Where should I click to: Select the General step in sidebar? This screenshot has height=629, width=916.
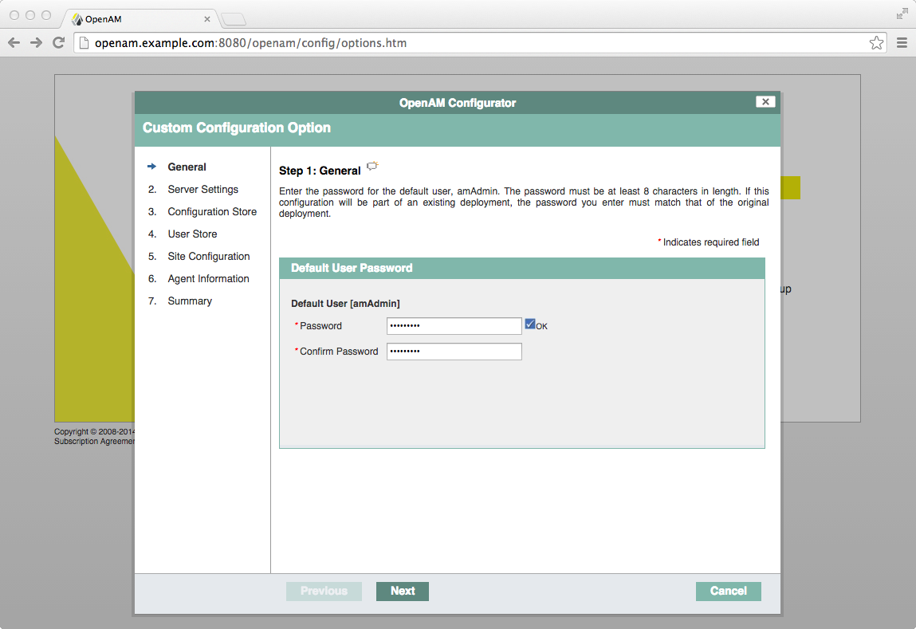coord(187,167)
